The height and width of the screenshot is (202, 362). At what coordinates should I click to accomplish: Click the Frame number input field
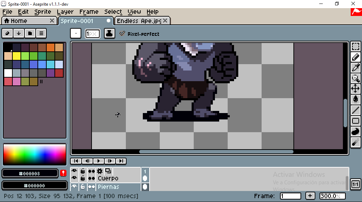click(x=291, y=196)
